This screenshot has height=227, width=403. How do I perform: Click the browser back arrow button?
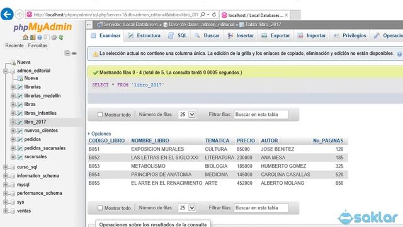click(x=7, y=14)
